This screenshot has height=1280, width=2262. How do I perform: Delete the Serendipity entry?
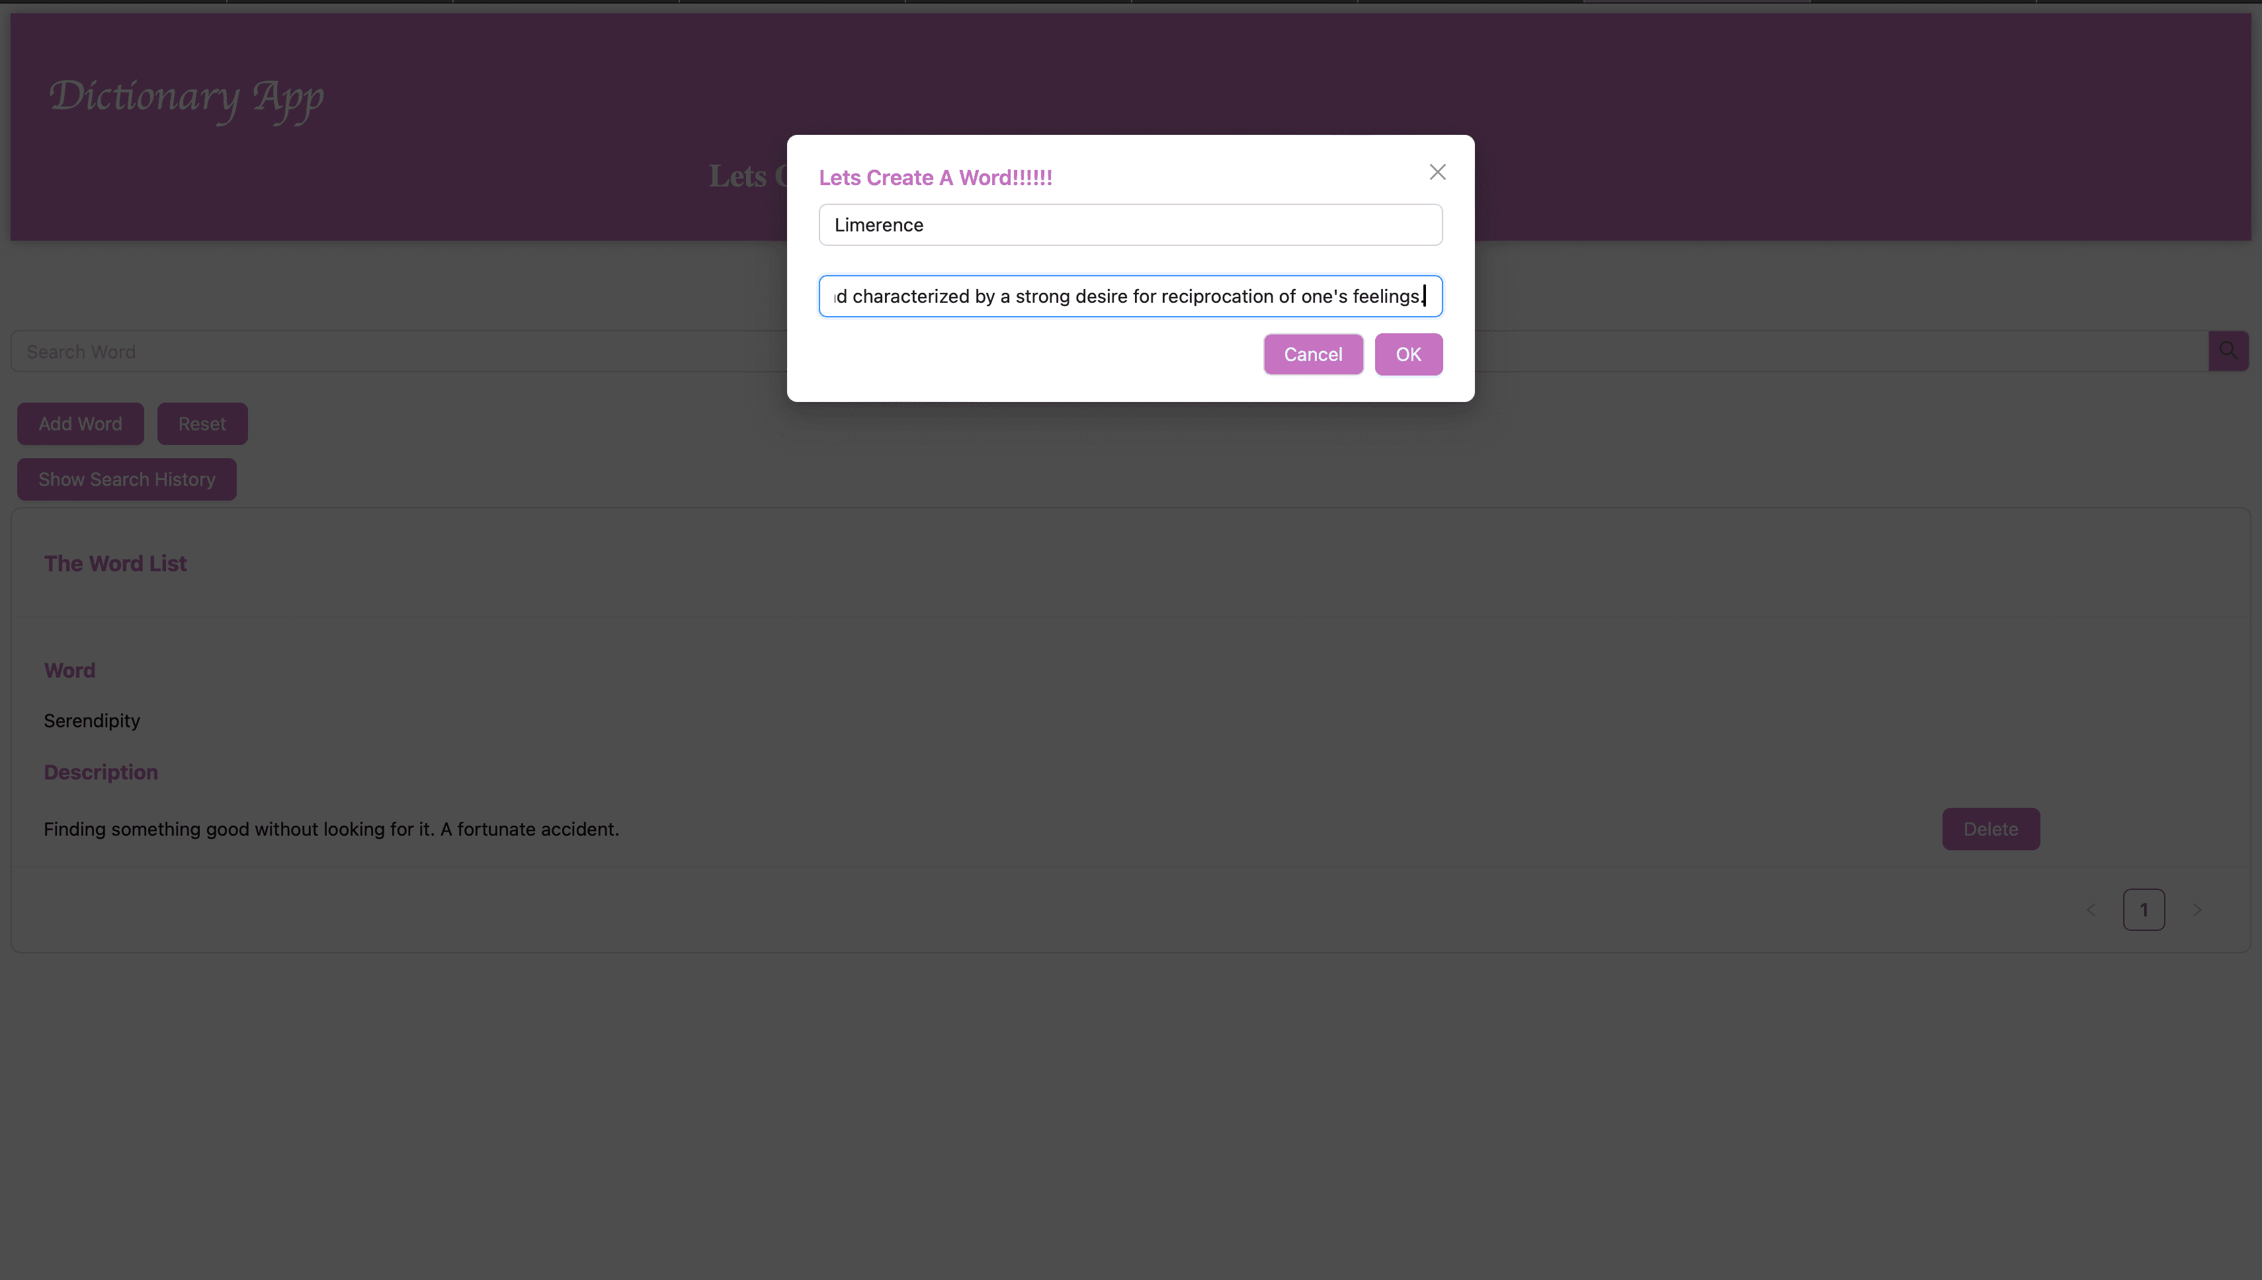tap(1990, 829)
